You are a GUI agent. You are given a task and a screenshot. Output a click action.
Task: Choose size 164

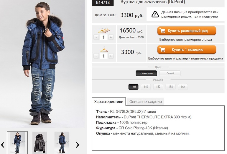point(183,87)
